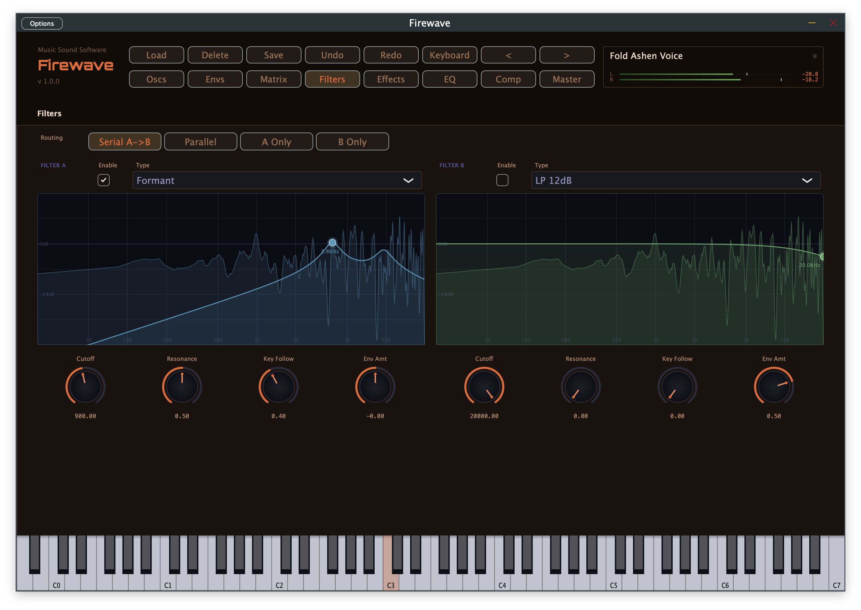Click the C2 piano key
861x610 pixels.
point(279,581)
